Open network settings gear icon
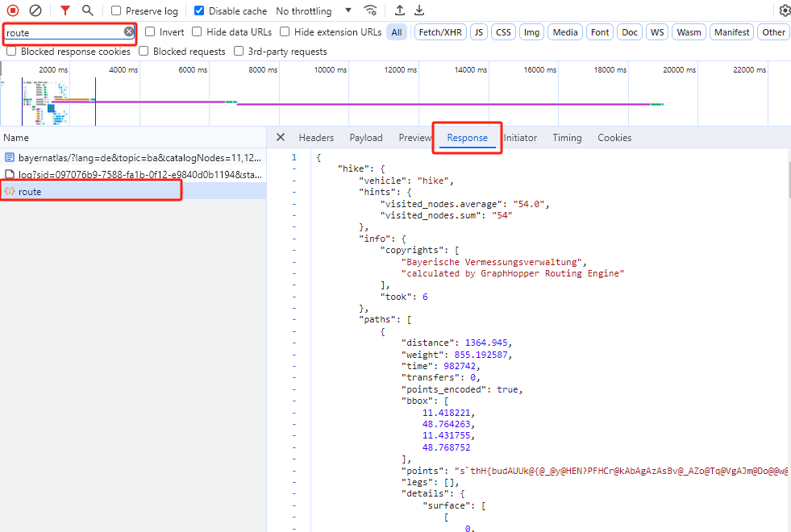Viewport: 791px width, 532px height. pyautogui.click(x=785, y=10)
